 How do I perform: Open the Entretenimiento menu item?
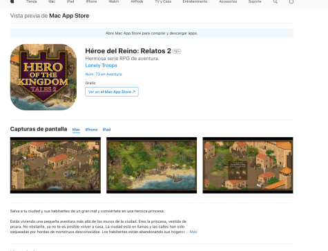[195, 1]
